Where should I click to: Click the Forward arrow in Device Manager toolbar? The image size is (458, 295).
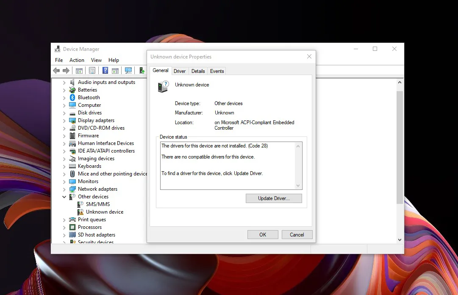[x=66, y=70]
